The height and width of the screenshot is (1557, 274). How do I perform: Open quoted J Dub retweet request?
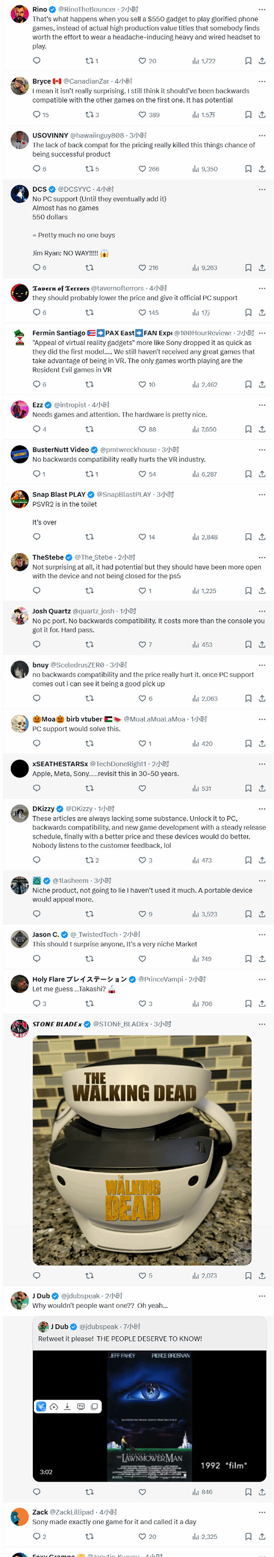(149, 1338)
